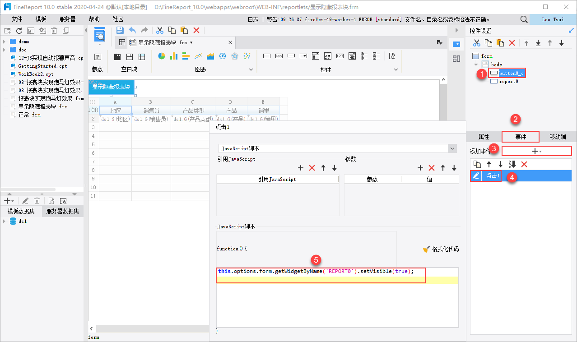Switch to 模板数据集 tab
The image size is (577, 342).
pyautogui.click(x=21, y=211)
